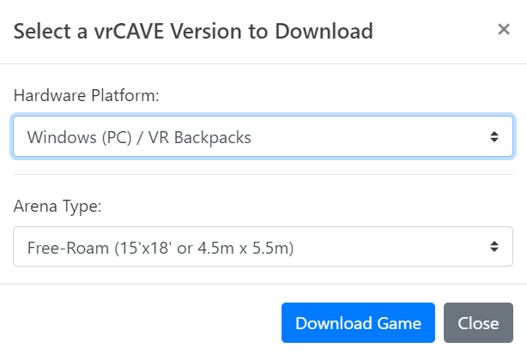Click the "Select a vrCAVE Version to Download" title
The height and width of the screenshot is (360, 527).
[193, 32]
